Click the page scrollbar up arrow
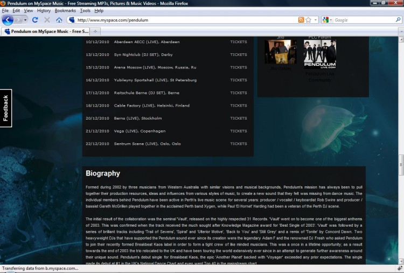This screenshot has height=273, width=404. coord(401,40)
